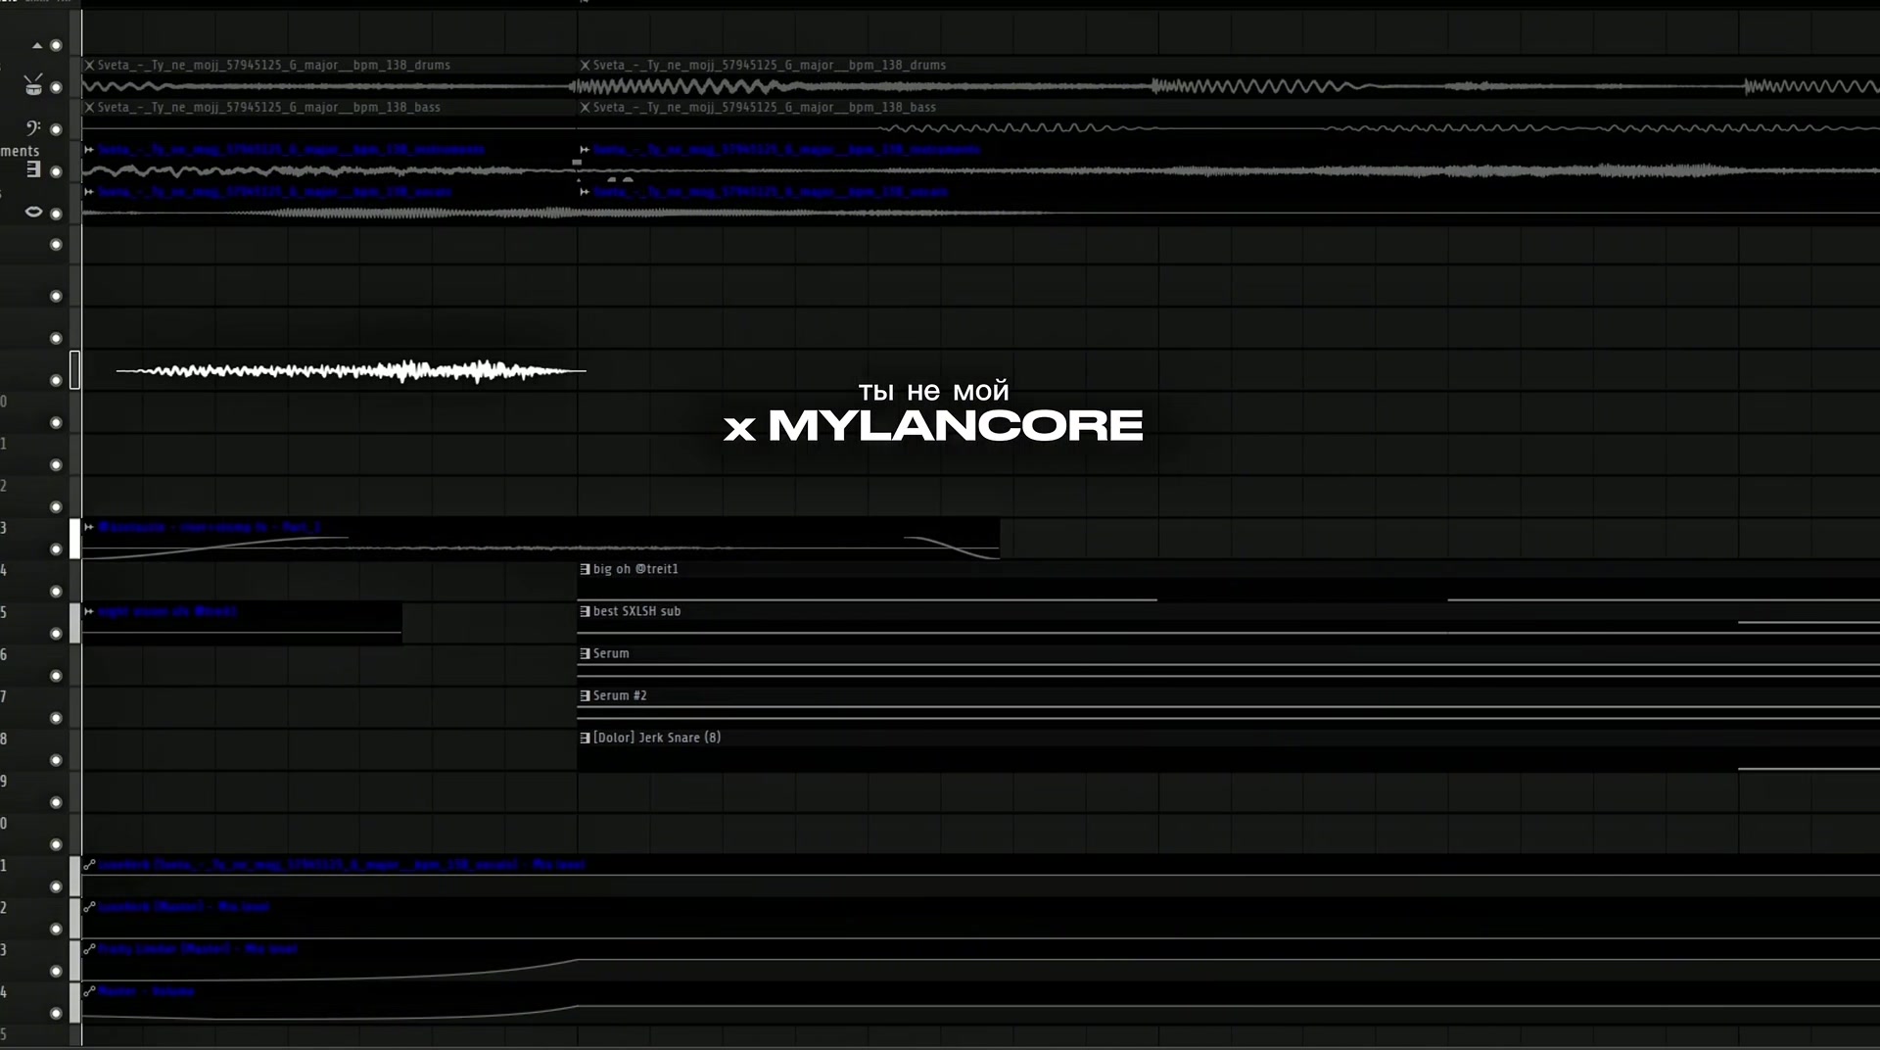Image resolution: width=1880 pixels, height=1050 pixels.
Task: Mute the track containing 'Serum #2'
Action: click(x=56, y=718)
